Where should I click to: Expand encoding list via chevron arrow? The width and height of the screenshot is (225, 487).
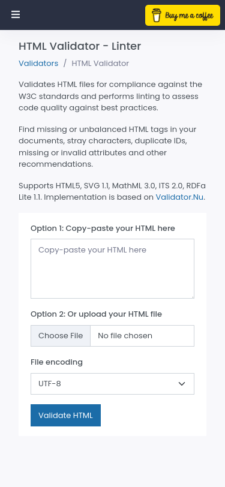coord(182,384)
